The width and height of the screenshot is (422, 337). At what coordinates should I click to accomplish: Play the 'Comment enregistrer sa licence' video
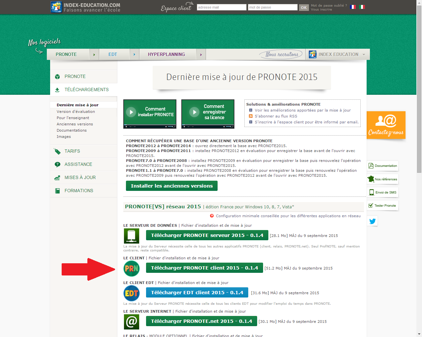tap(195, 112)
